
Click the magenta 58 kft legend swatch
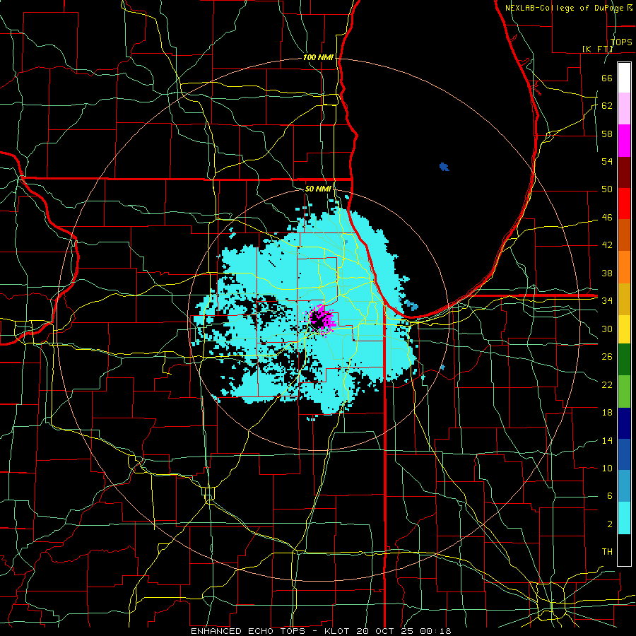click(x=624, y=141)
